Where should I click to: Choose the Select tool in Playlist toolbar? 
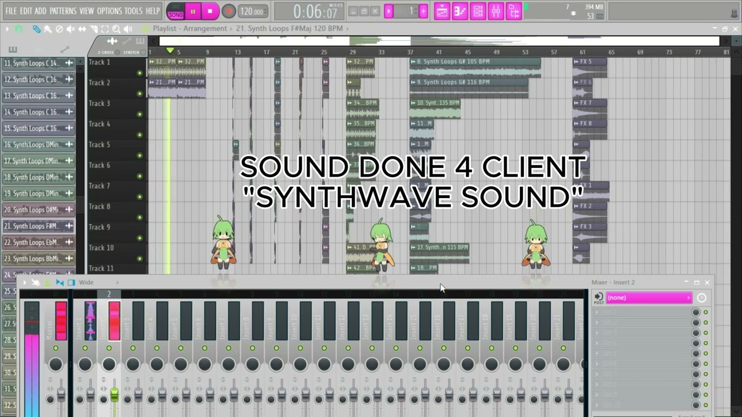point(105,29)
